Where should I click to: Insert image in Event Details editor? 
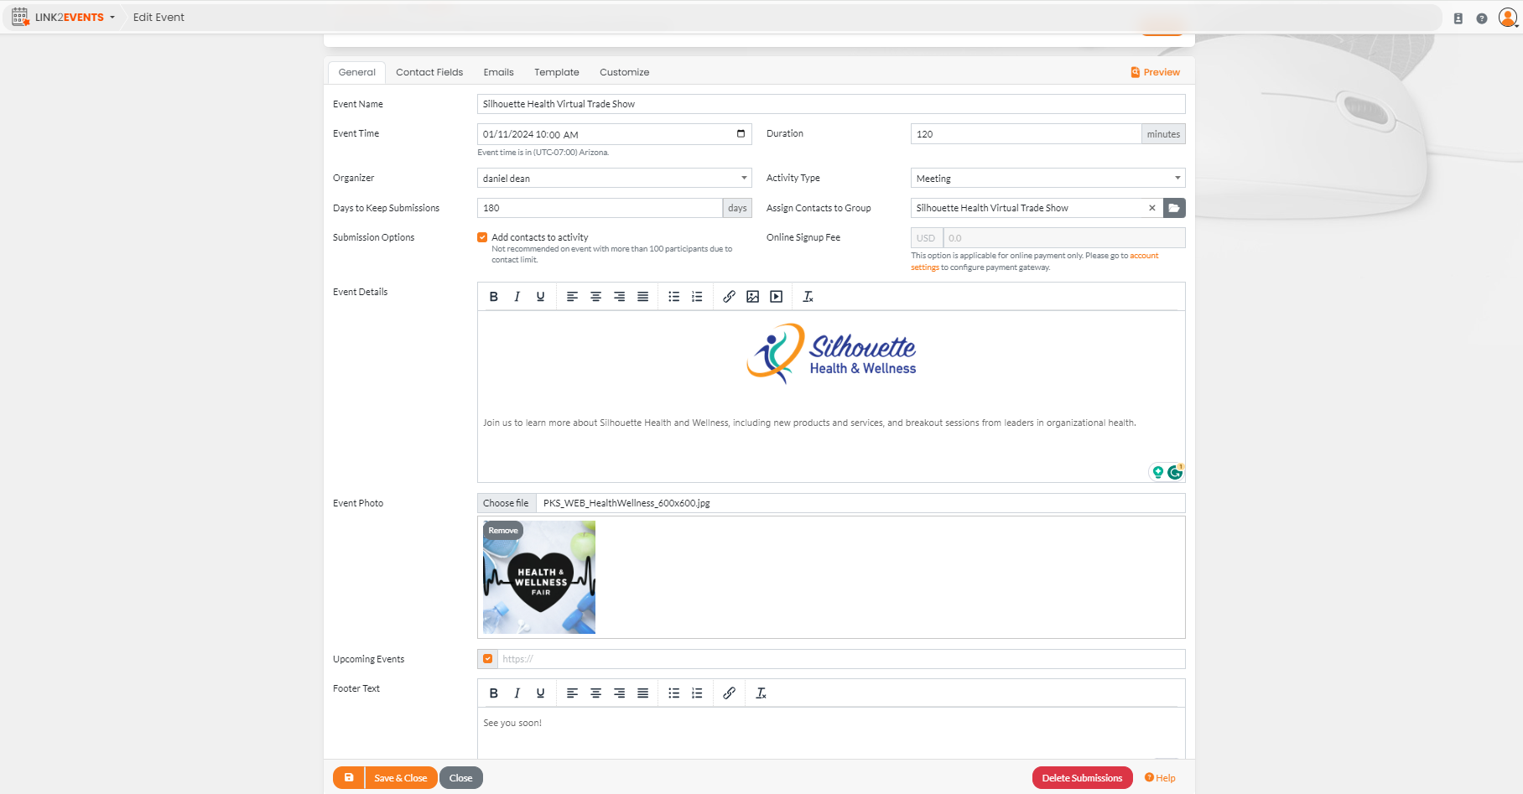pos(753,297)
